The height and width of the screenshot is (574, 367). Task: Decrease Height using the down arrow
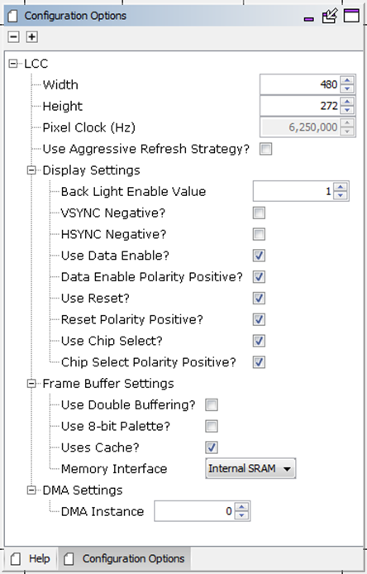347,110
